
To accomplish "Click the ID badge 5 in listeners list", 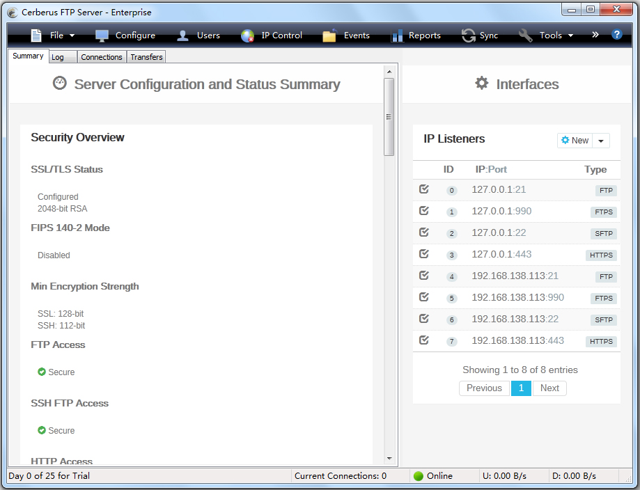I will pyautogui.click(x=451, y=298).
